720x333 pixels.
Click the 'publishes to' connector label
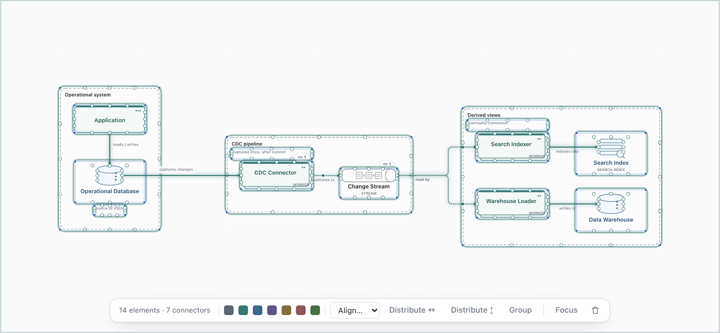pyautogui.click(x=323, y=180)
